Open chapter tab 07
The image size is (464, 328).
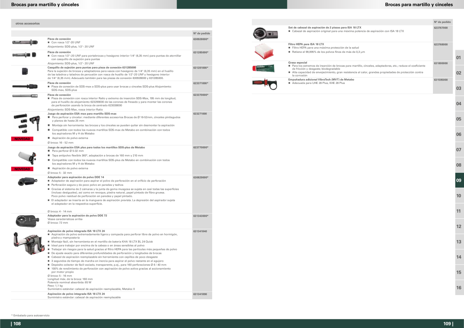pos(459,150)
